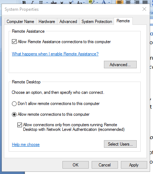Click the Select Users... button

coord(120,144)
